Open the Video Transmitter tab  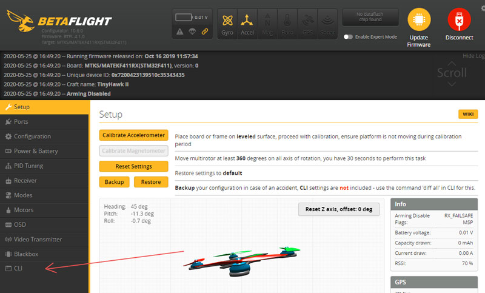(44, 239)
